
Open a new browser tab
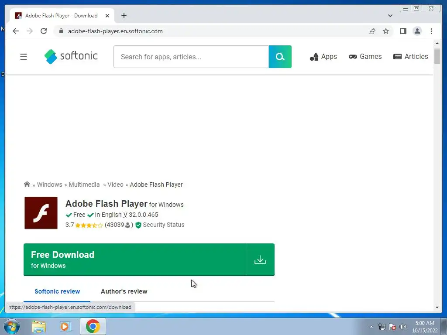click(124, 16)
